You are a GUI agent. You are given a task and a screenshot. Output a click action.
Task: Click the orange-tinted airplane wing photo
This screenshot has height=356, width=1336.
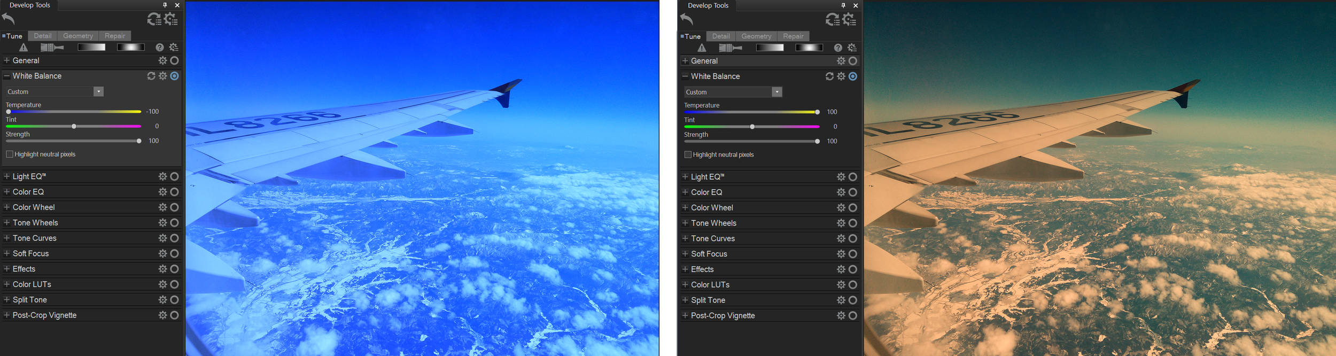(x=1100, y=179)
